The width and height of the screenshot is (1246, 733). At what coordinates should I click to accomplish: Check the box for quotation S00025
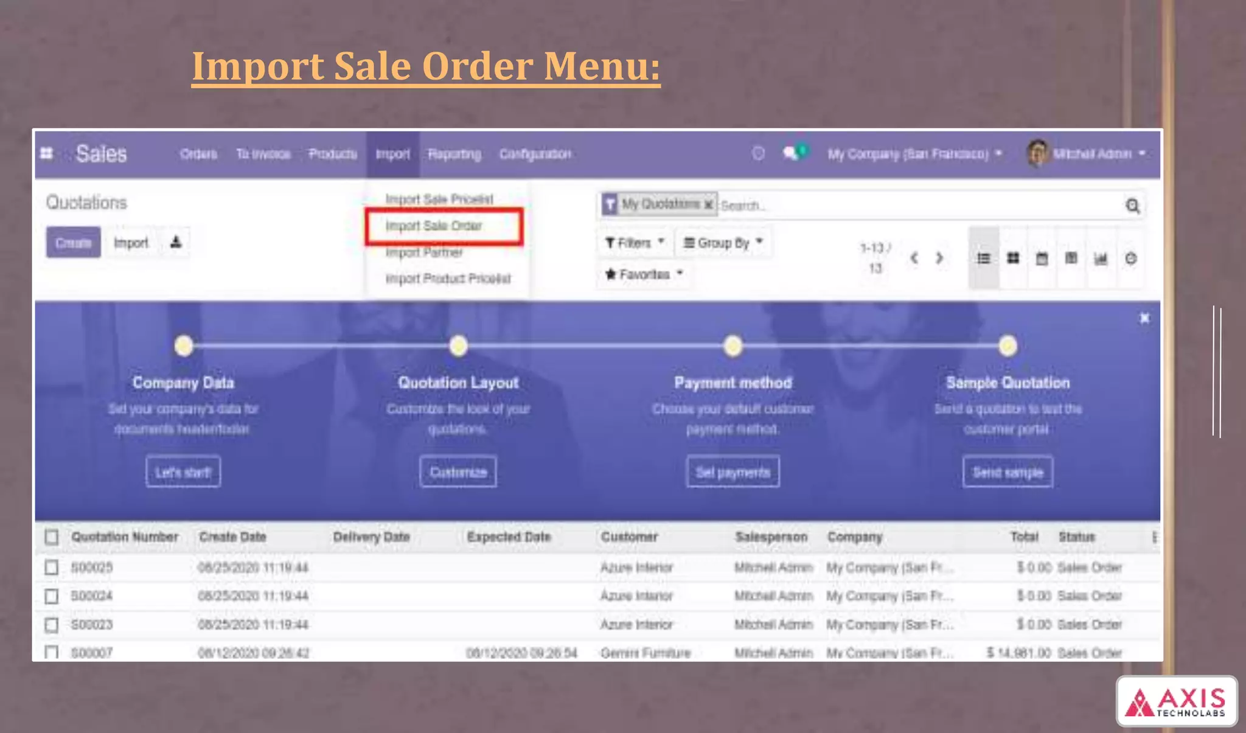click(52, 567)
